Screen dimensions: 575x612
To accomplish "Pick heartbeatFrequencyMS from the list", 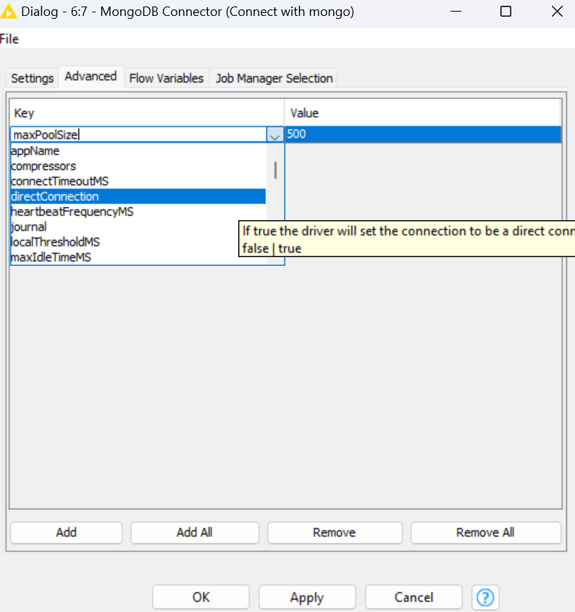I will [x=138, y=211].
